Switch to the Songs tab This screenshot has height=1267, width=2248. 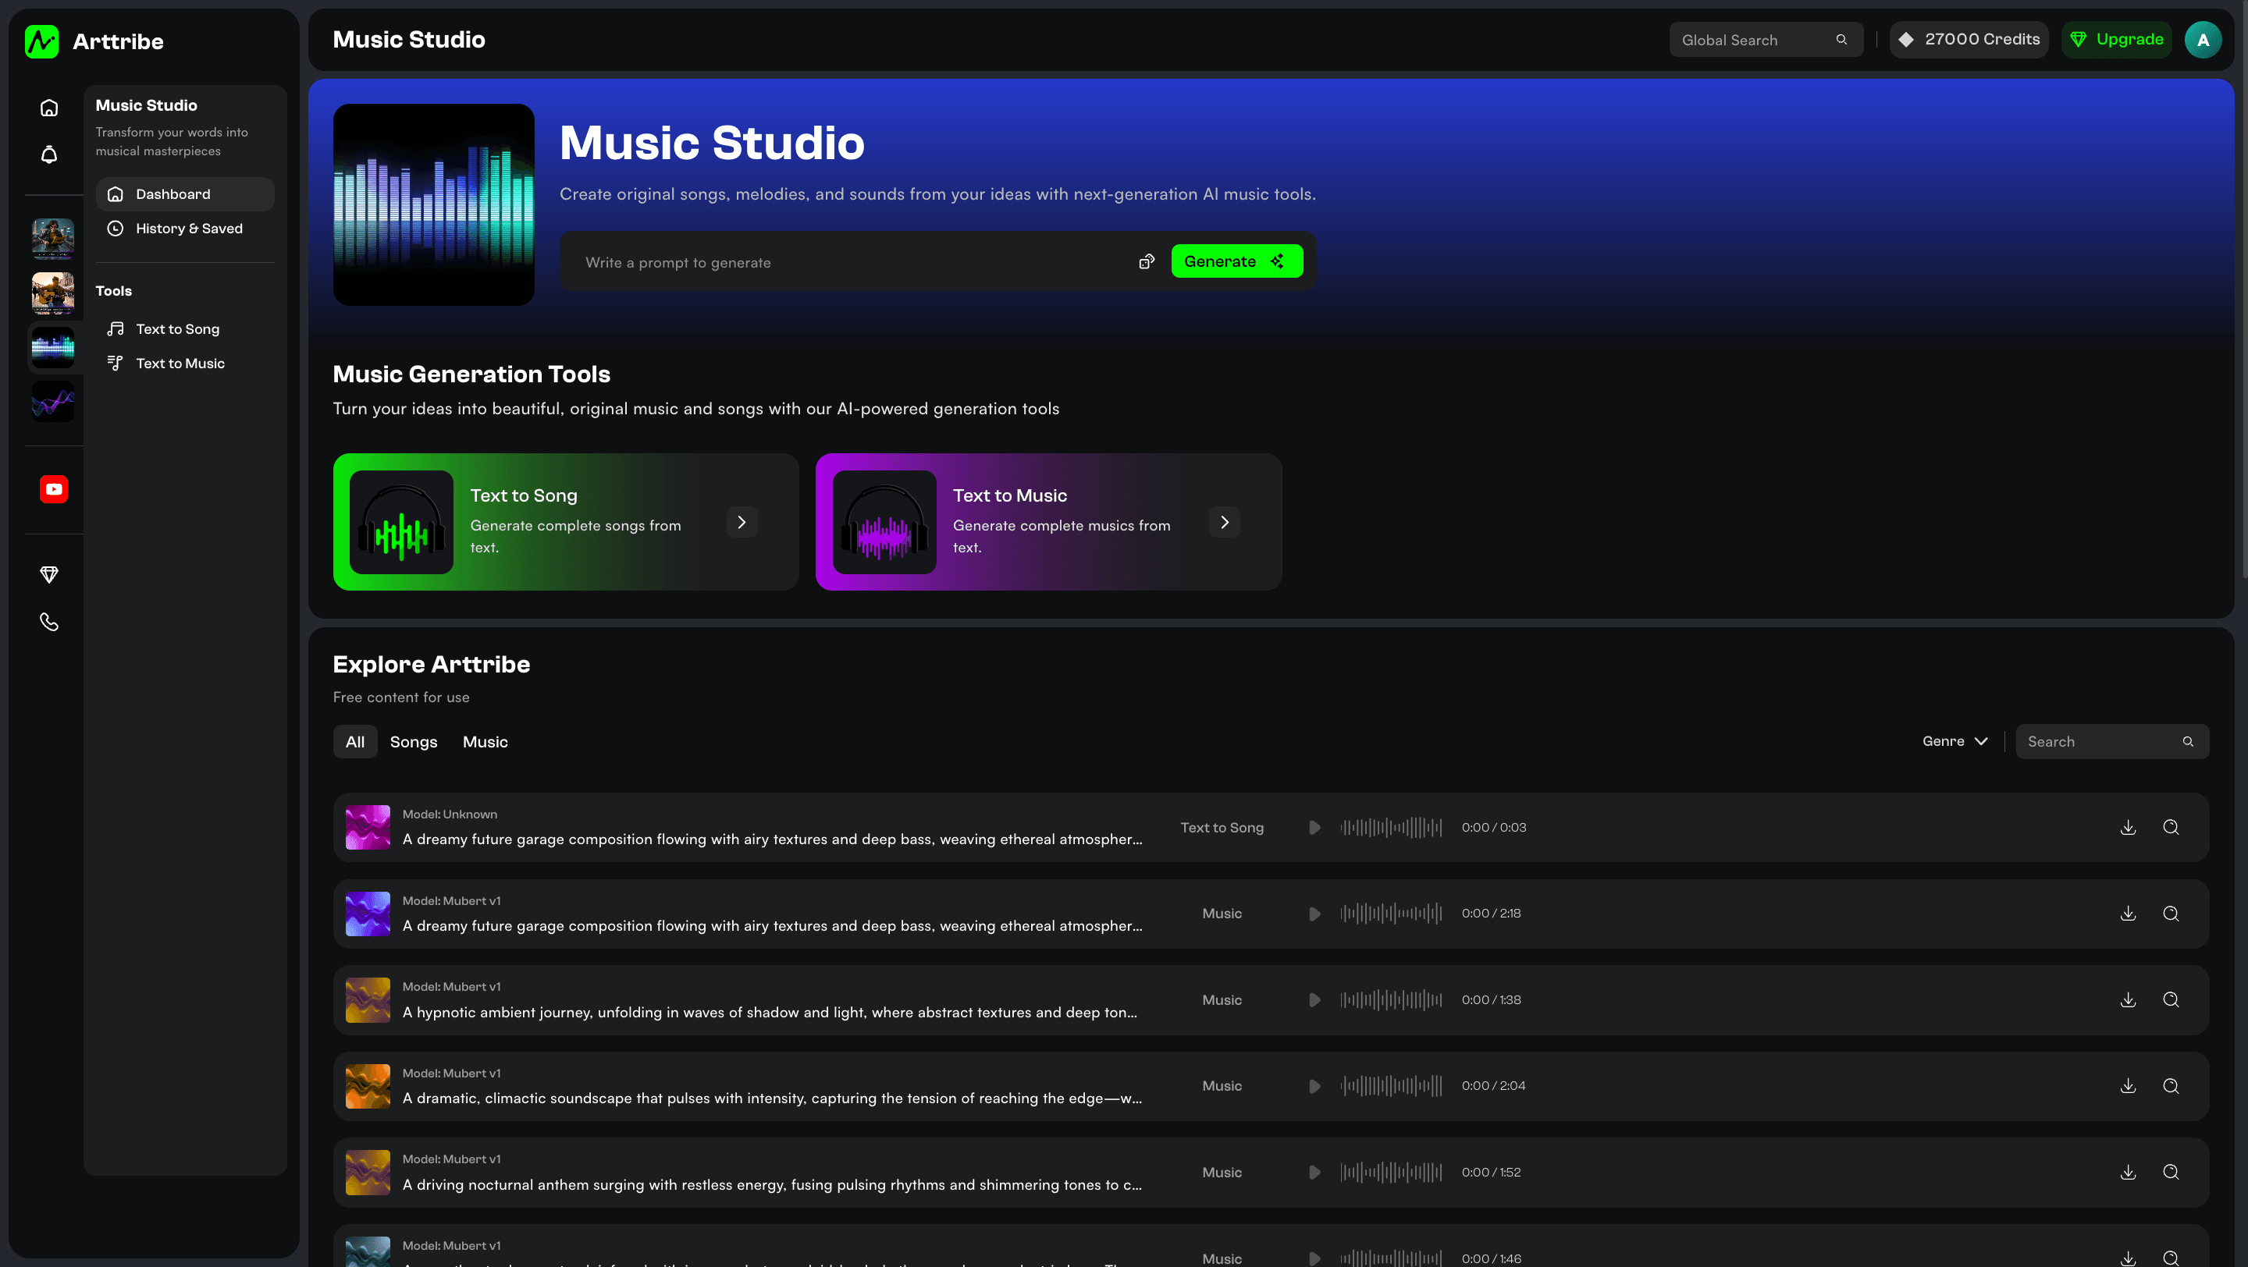click(x=414, y=742)
